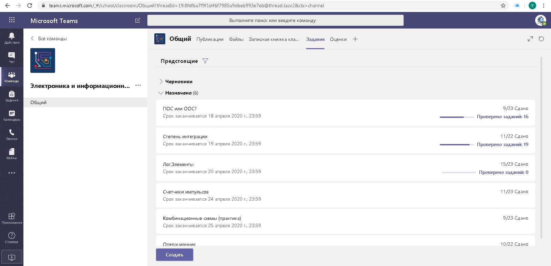Open the Файлы sidebar icon

[x=12, y=153]
